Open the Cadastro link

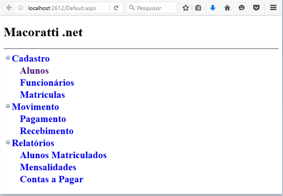31,58
